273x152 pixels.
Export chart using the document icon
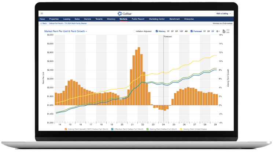(224, 31)
